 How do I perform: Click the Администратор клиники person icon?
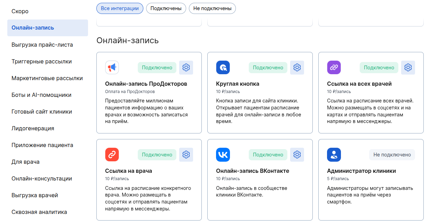click(334, 155)
